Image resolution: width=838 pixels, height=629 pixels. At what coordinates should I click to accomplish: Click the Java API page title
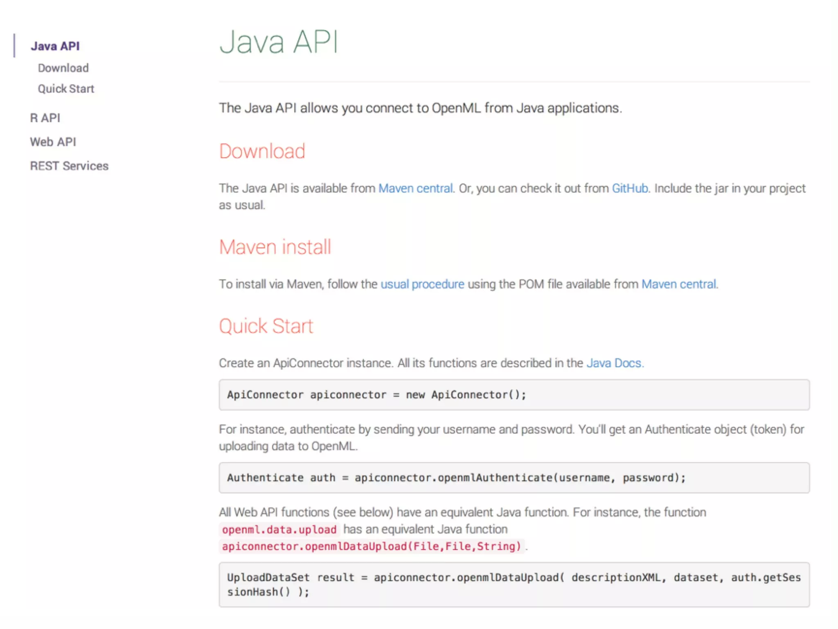tap(279, 42)
